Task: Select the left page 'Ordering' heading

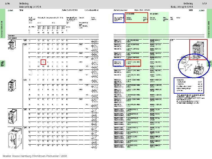Action: tap(24, 4)
